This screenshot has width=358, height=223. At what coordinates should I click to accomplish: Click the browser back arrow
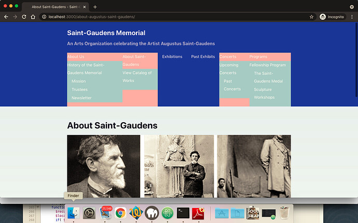(6, 17)
